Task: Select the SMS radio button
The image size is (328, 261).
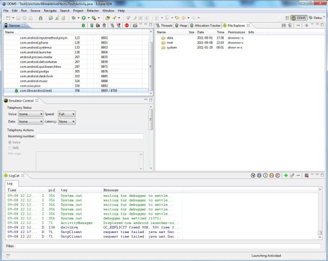Action: (x=10, y=148)
